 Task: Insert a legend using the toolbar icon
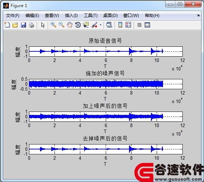128,25
